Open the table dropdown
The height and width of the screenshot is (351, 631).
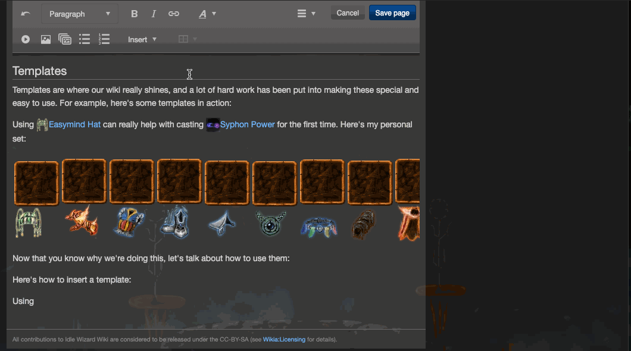click(188, 39)
